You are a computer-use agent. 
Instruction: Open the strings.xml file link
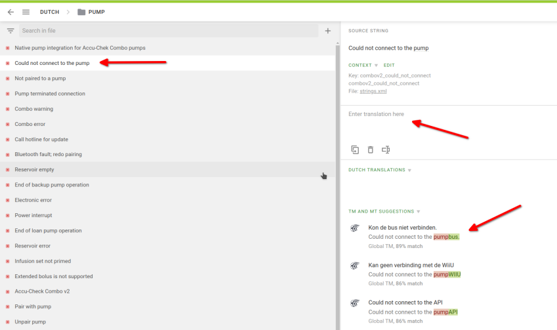coord(373,91)
